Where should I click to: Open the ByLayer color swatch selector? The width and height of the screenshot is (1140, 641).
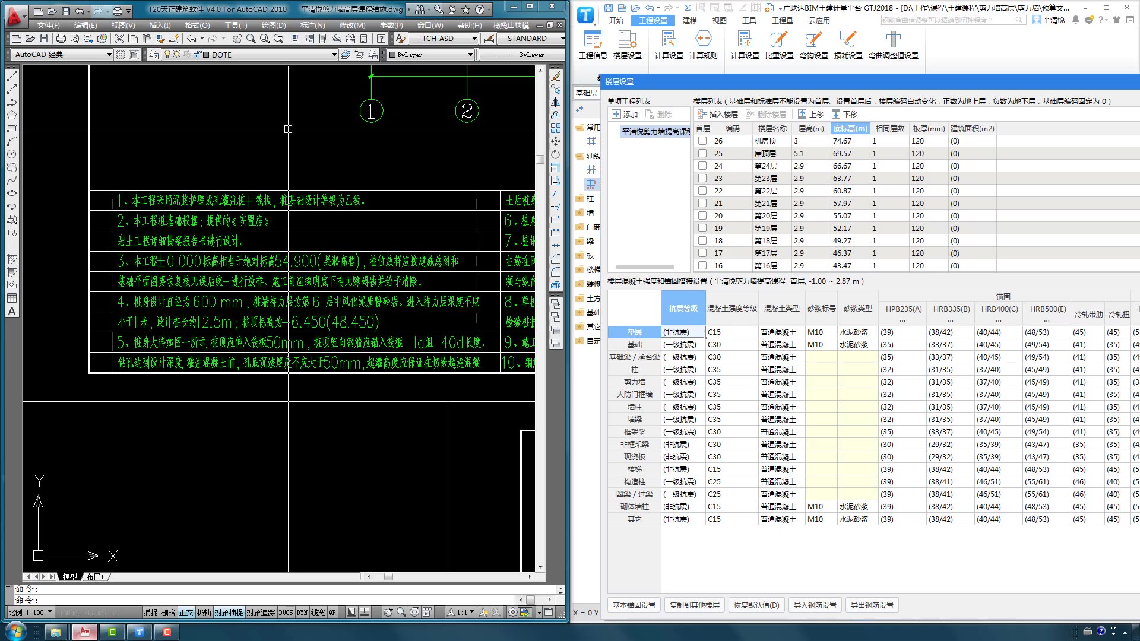(x=430, y=55)
